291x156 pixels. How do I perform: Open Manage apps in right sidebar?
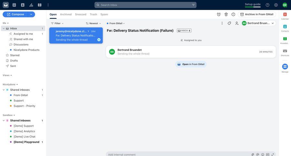(285, 68)
